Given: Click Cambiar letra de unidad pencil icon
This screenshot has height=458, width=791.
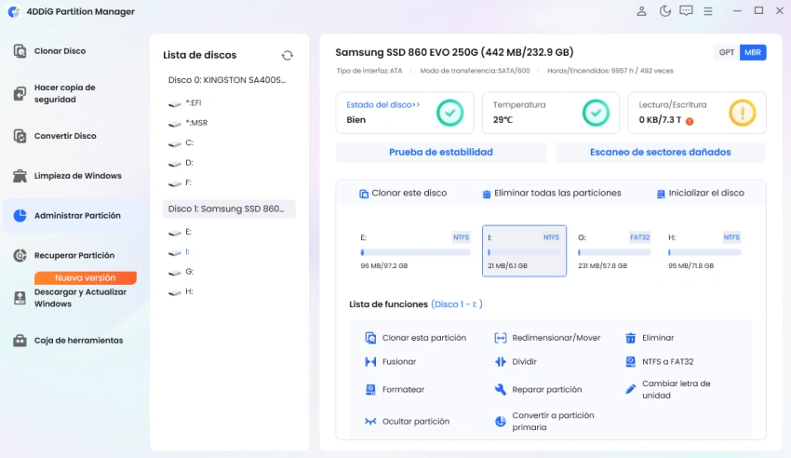Looking at the screenshot, I should pyautogui.click(x=631, y=389).
